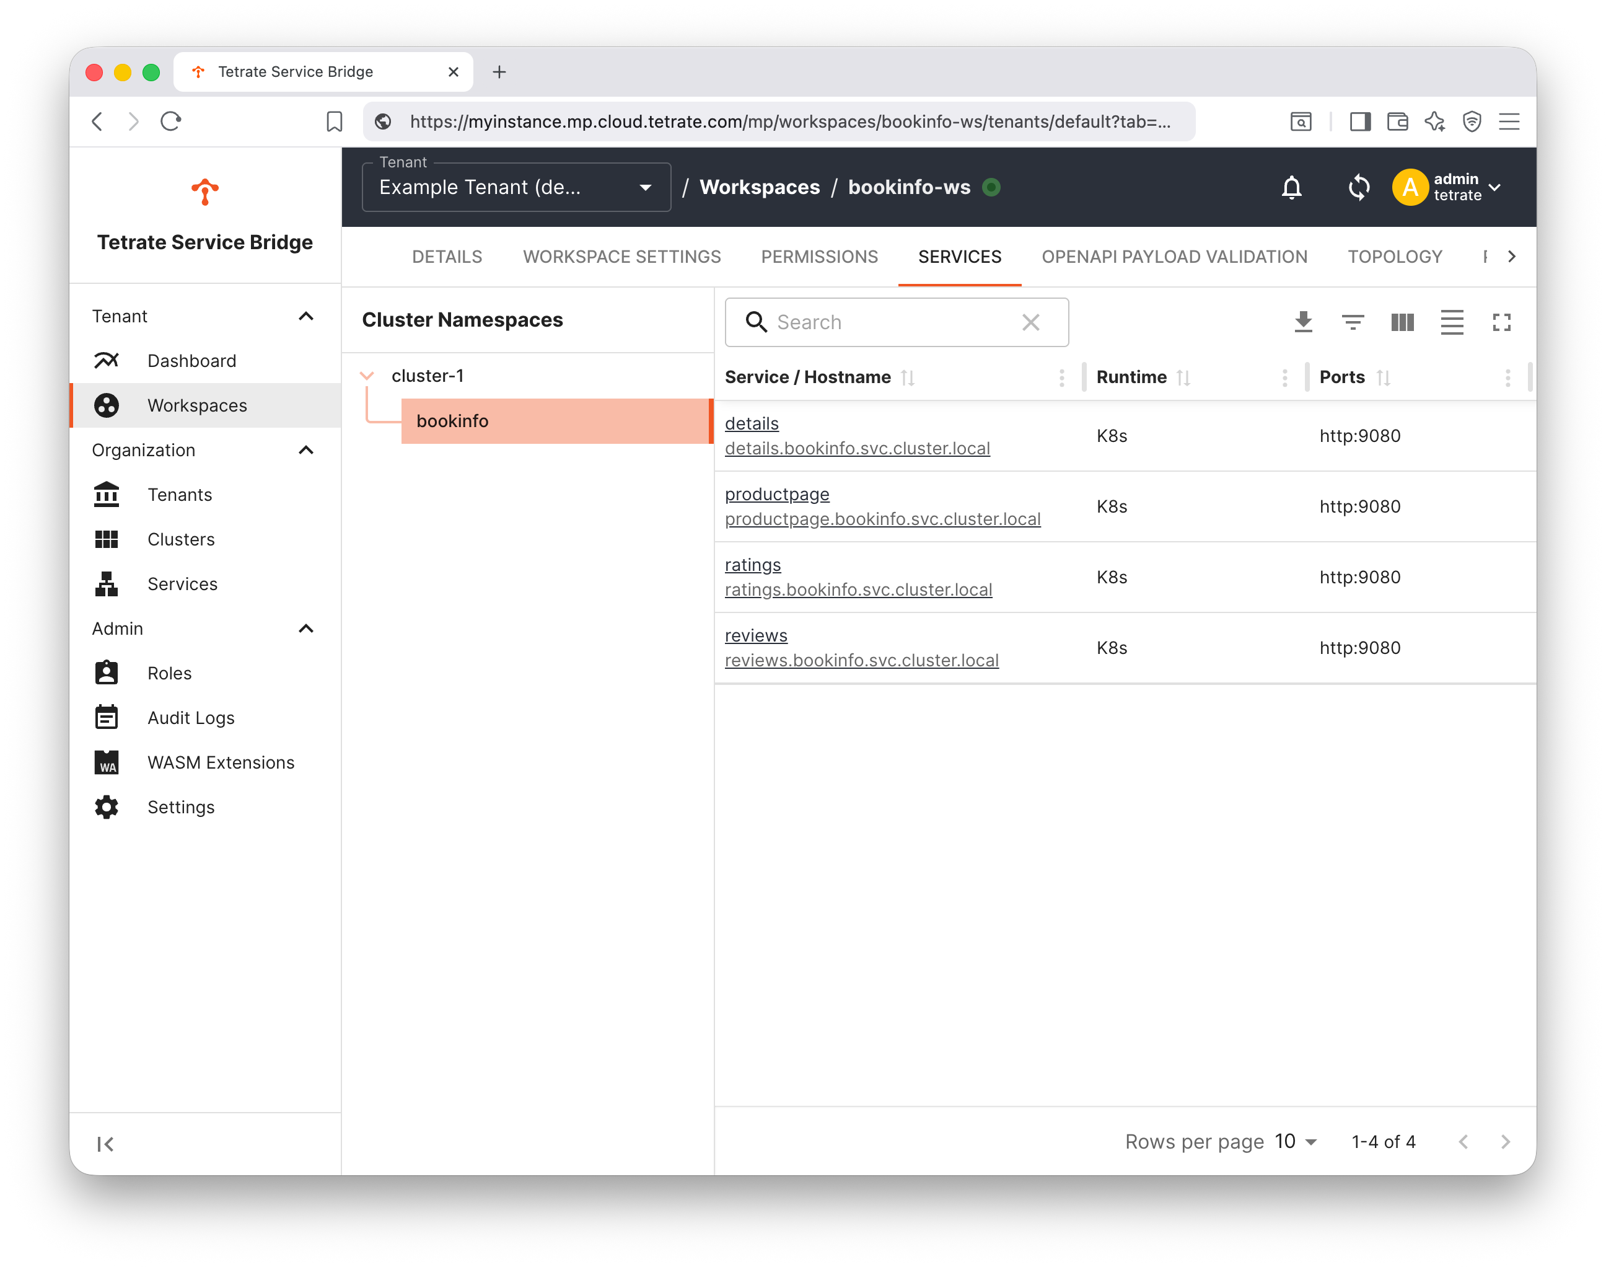Viewport: 1606px width, 1267px height.
Task: Open the filter icon above the services table
Action: click(x=1353, y=322)
